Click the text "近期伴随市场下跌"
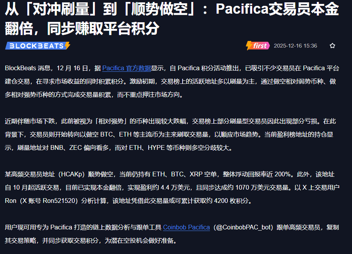Image resolution: width=352 pixels, height=254 pixels. (x=30, y=121)
